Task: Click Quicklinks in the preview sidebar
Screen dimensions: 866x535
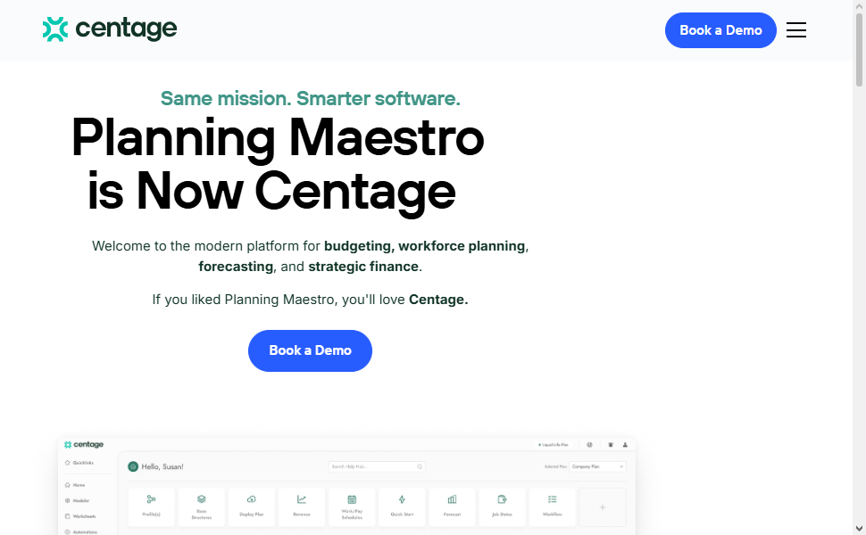Action: (x=79, y=463)
